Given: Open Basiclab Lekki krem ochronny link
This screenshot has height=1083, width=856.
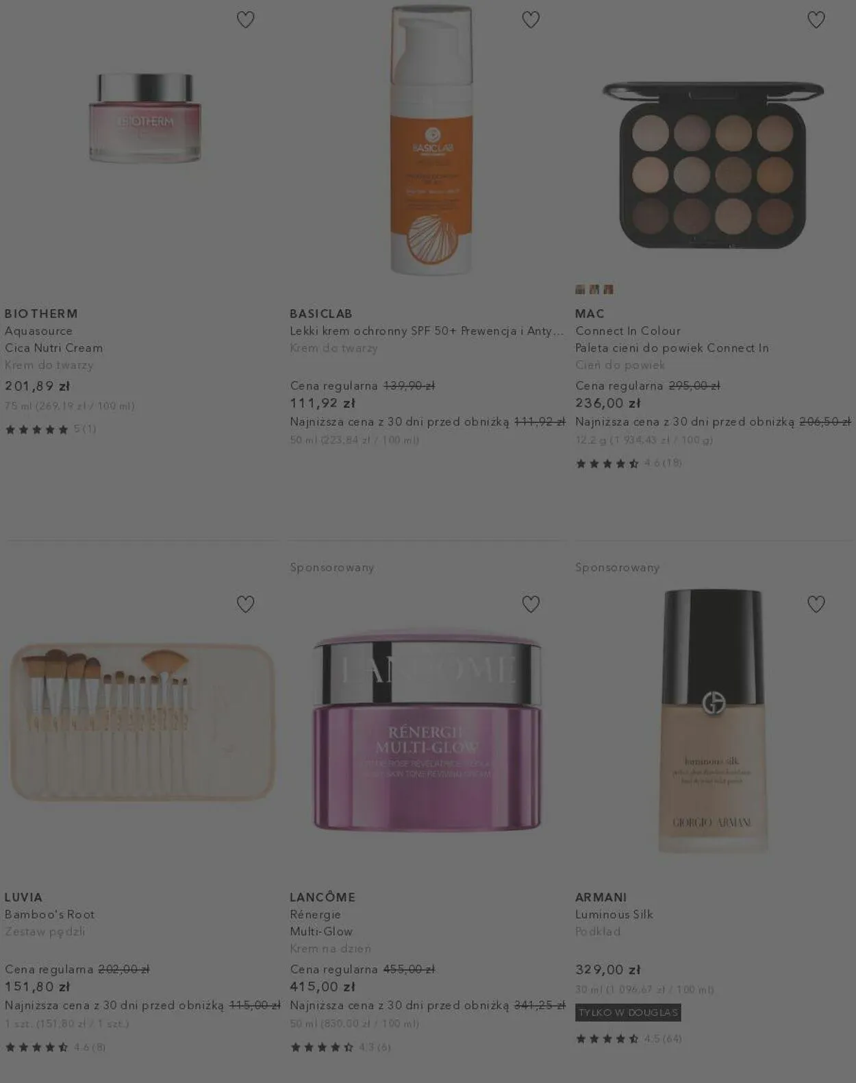Looking at the screenshot, I should pyautogui.click(x=427, y=330).
